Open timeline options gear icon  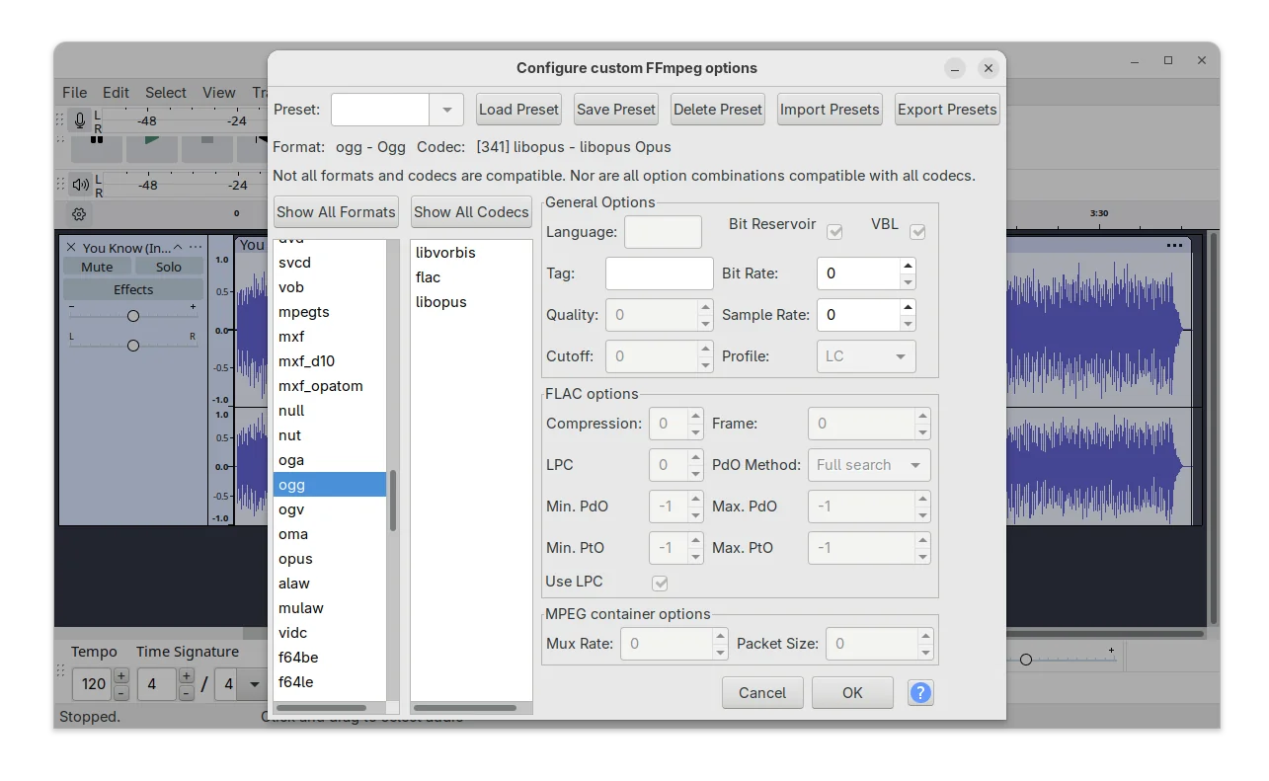pos(80,213)
